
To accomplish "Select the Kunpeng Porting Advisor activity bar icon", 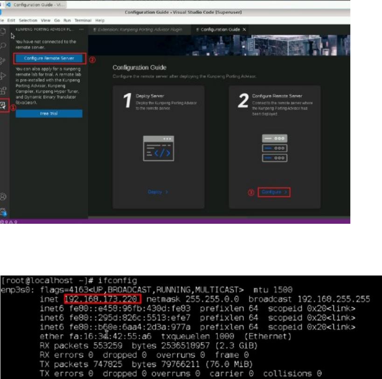I will [x=3, y=106].
